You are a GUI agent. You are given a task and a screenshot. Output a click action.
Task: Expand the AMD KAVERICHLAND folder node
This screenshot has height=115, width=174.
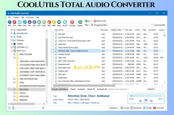(14, 79)
